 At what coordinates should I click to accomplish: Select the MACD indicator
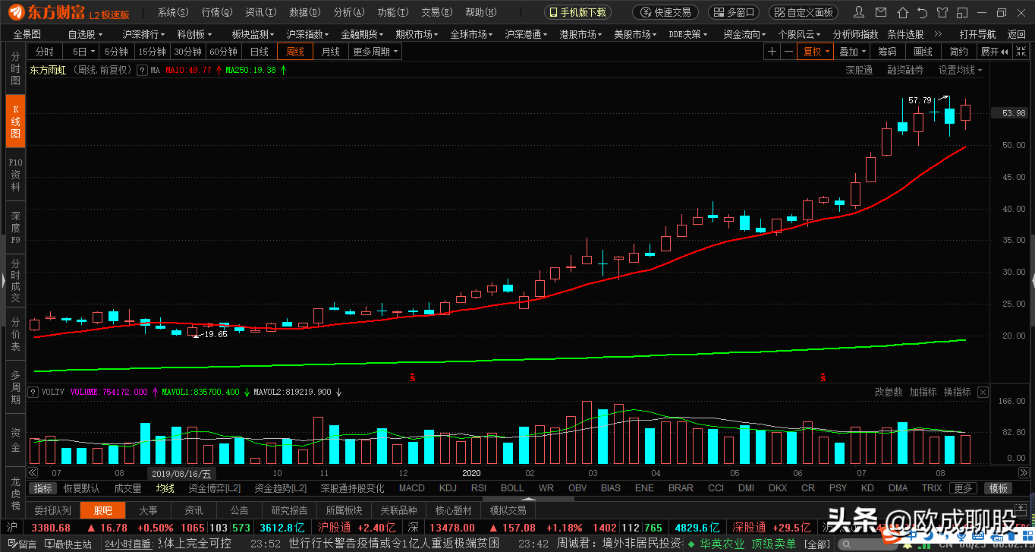pos(412,488)
